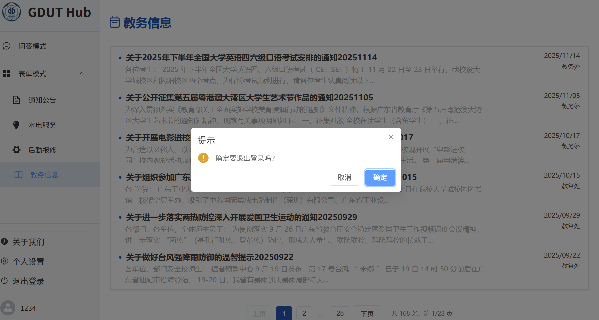The height and width of the screenshot is (320, 599).
Task: Close the 提示 dialog with the X
Action: (391, 137)
